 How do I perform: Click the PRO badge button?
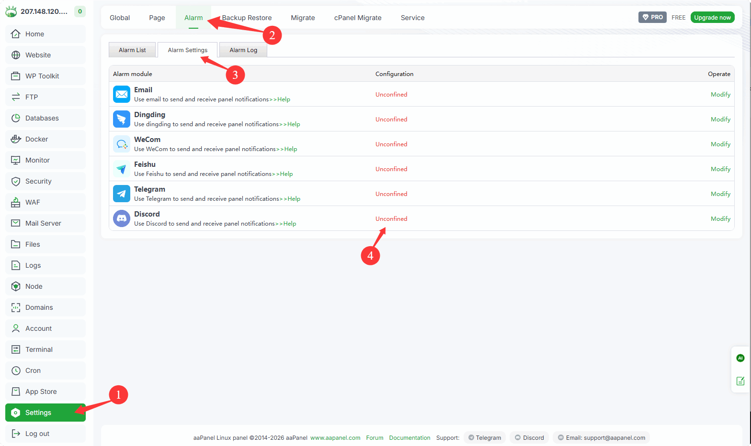click(x=652, y=17)
